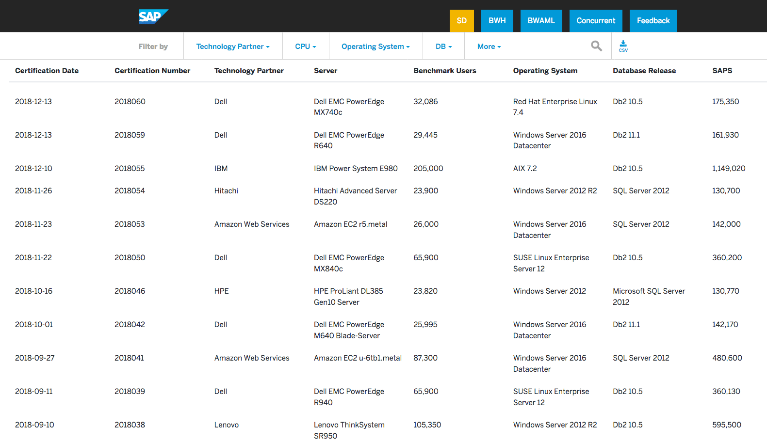The height and width of the screenshot is (442, 767).
Task: Open the Operating System filter dropdown
Action: click(x=375, y=47)
